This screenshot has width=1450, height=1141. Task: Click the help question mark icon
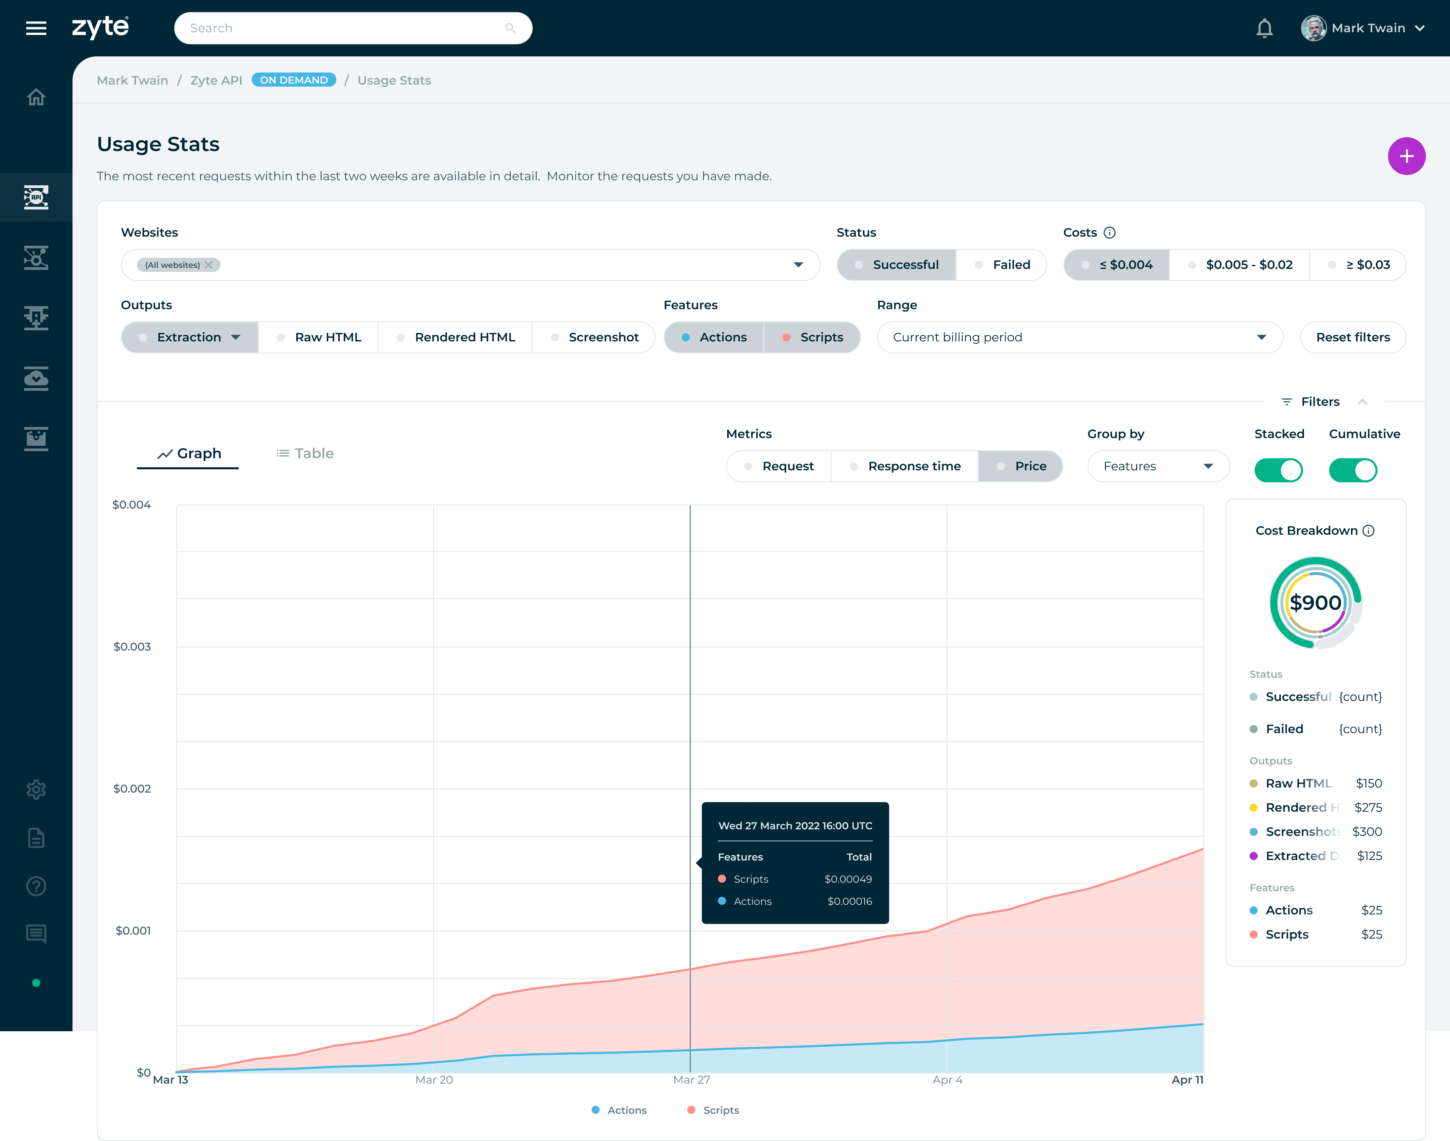[x=36, y=887]
